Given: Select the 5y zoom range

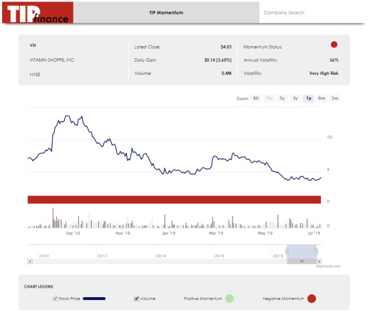Looking at the screenshot, I should pyautogui.click(x=282, y=98).
